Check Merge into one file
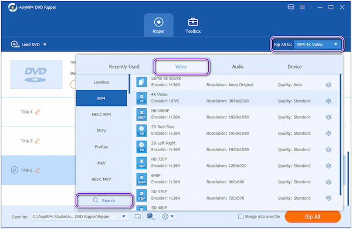The image size is (352, 229). [241, 217]
